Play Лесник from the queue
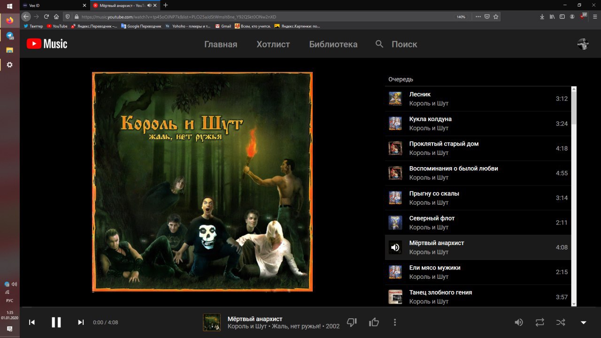Viewport: 601px width, 338px height. click(x=478, y=99)
